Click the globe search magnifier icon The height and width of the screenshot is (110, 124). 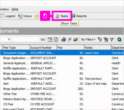click(x=119, y=40)
